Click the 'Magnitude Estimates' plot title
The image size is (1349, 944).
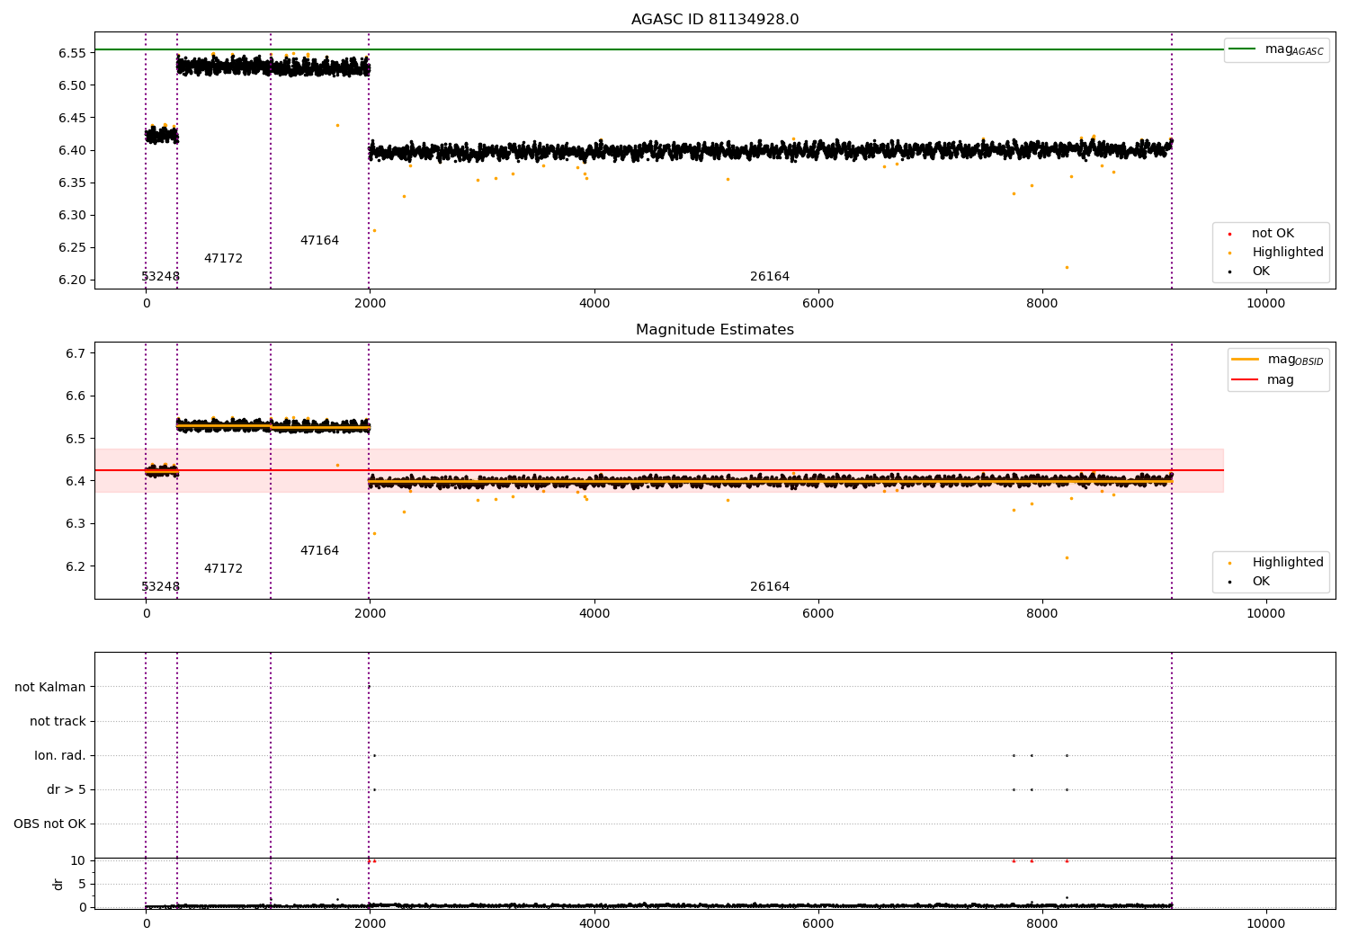coord(715,330)
